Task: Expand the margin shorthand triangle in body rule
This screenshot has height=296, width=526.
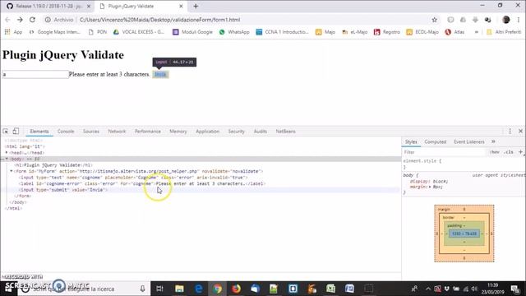Action: coord(431,187)
